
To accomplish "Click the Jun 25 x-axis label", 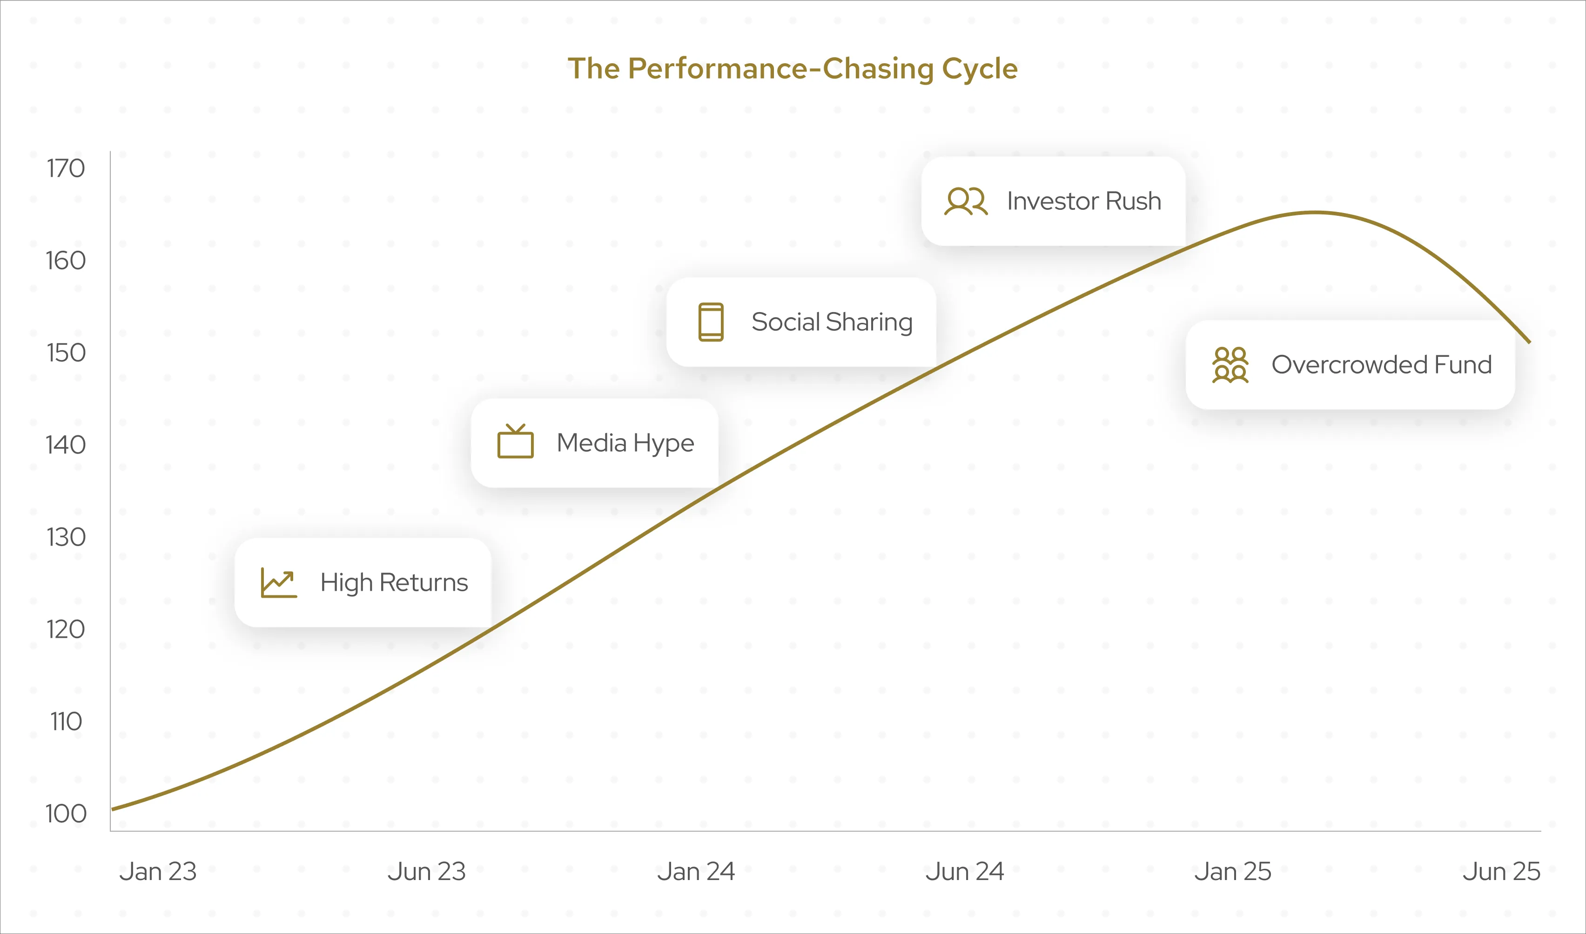I will 1501,872.
